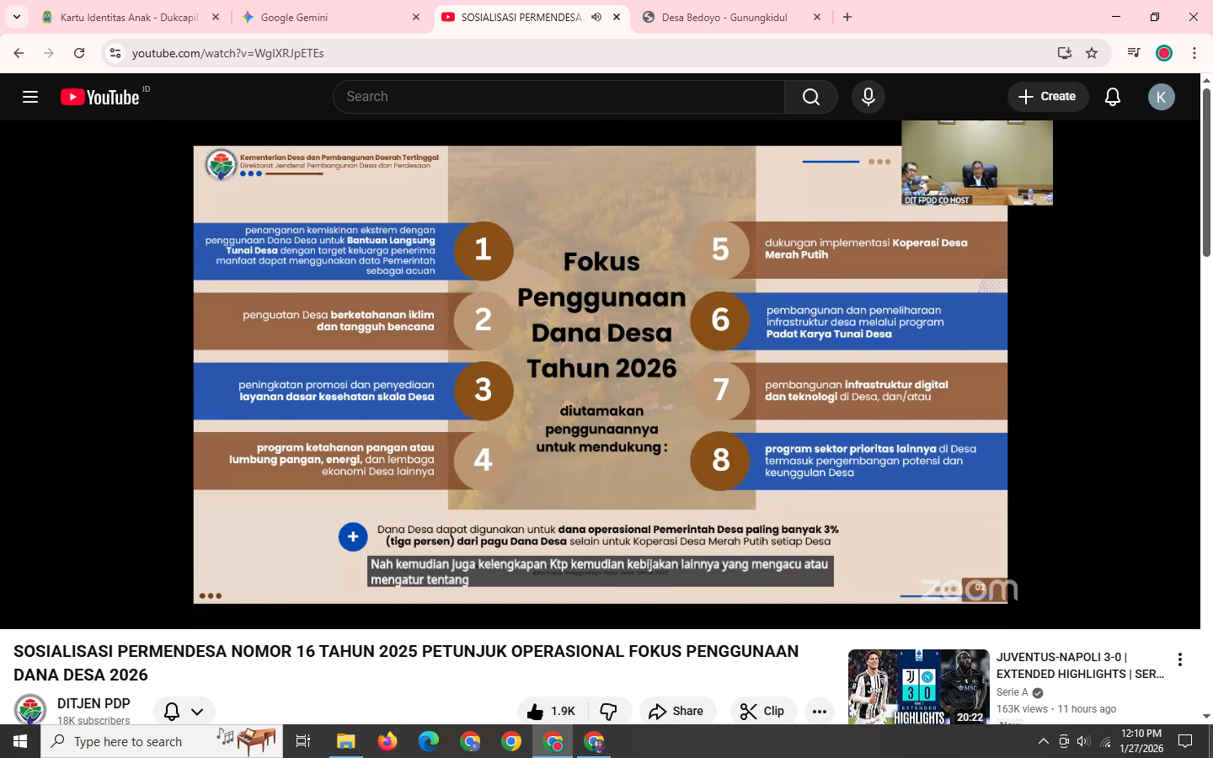
Task: Bookmark this page with the star icon
Action: 1093,52
